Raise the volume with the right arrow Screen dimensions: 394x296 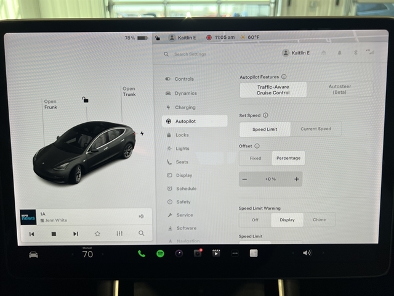tap(323, 253)
